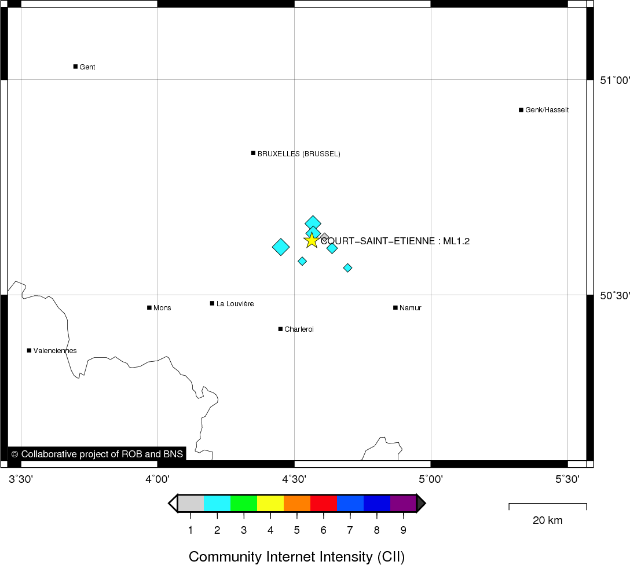The width and height of the screenshot is (630, 565).
Task: Click the ROB and BNS copyright notice
Action: (x=97, y=454)
